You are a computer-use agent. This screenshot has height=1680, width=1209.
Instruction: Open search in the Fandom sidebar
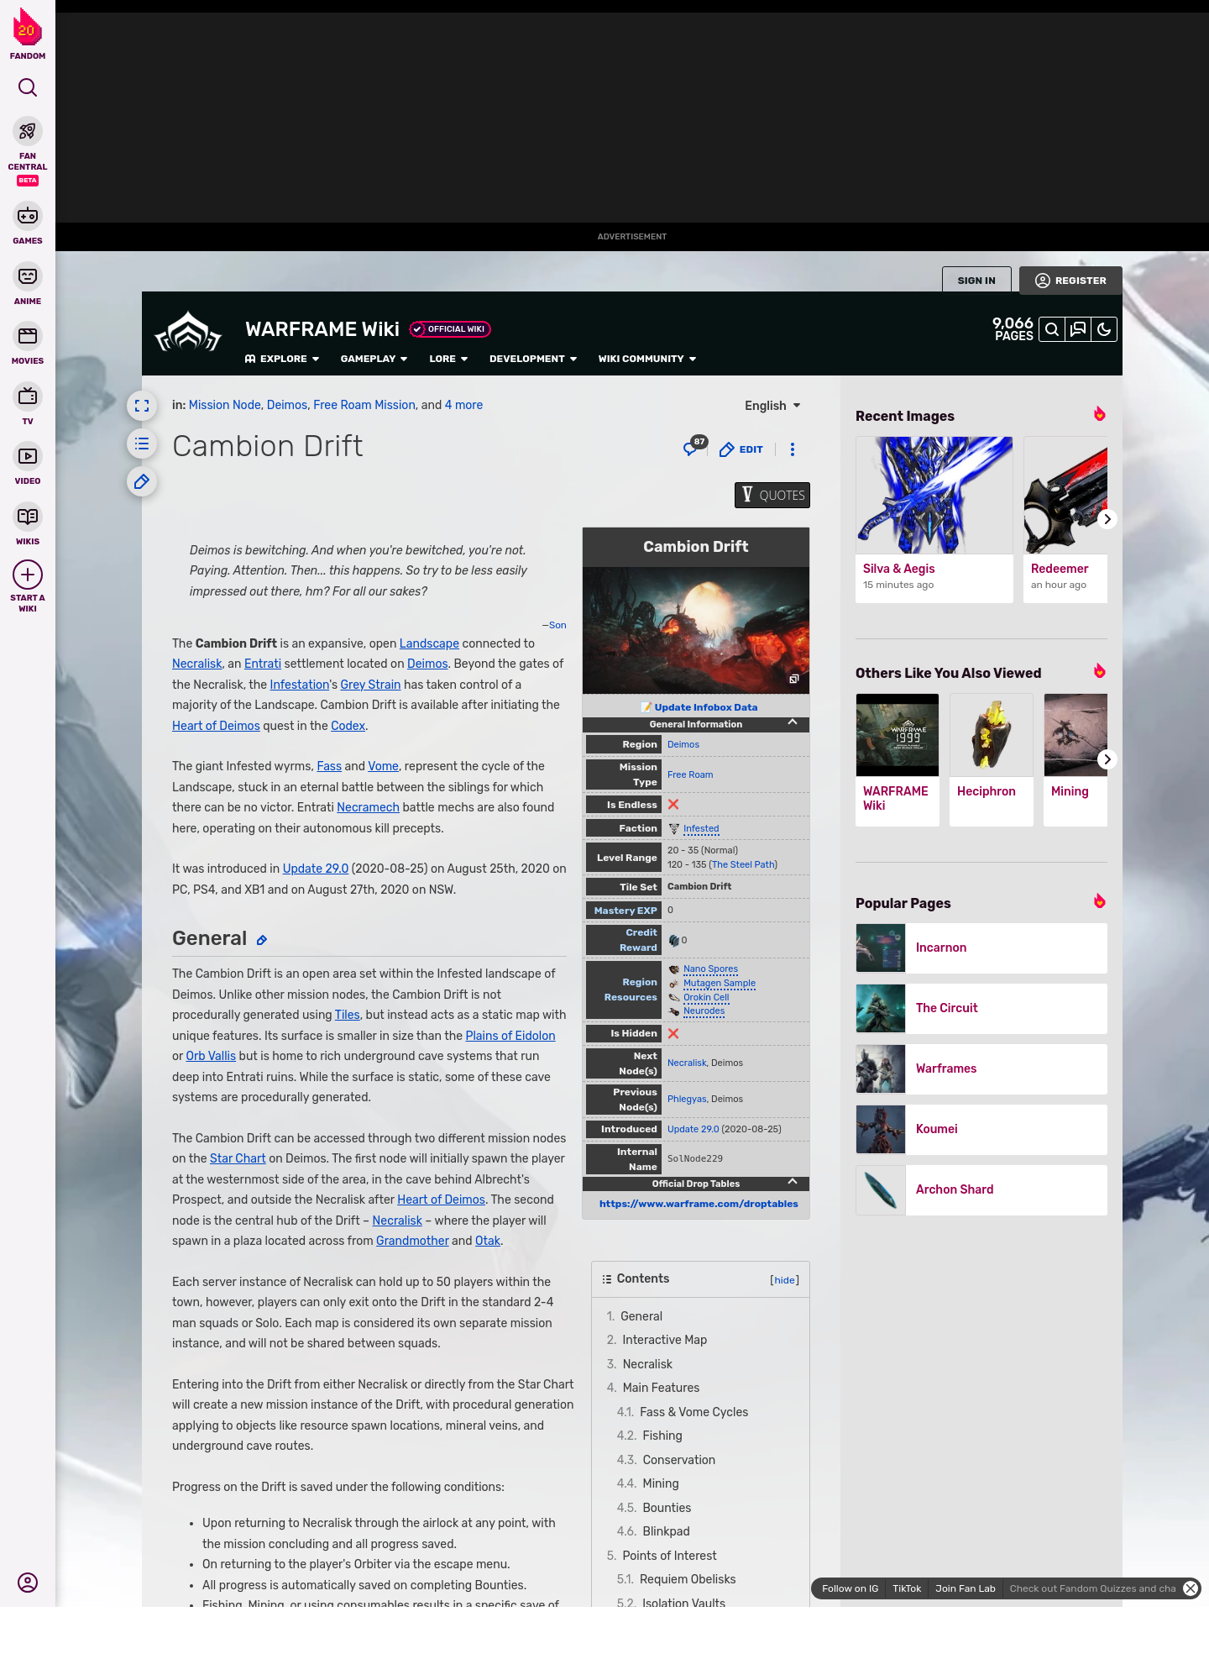pos(28,87)
